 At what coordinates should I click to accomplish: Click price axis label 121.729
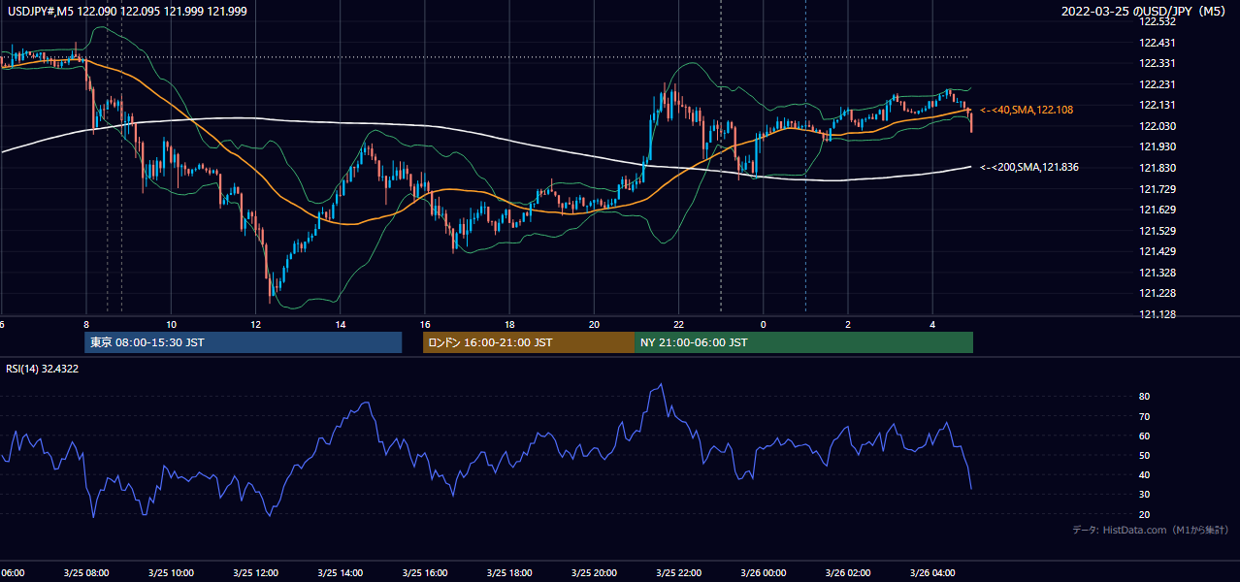pyautogui.click(x=1157, y=189)
